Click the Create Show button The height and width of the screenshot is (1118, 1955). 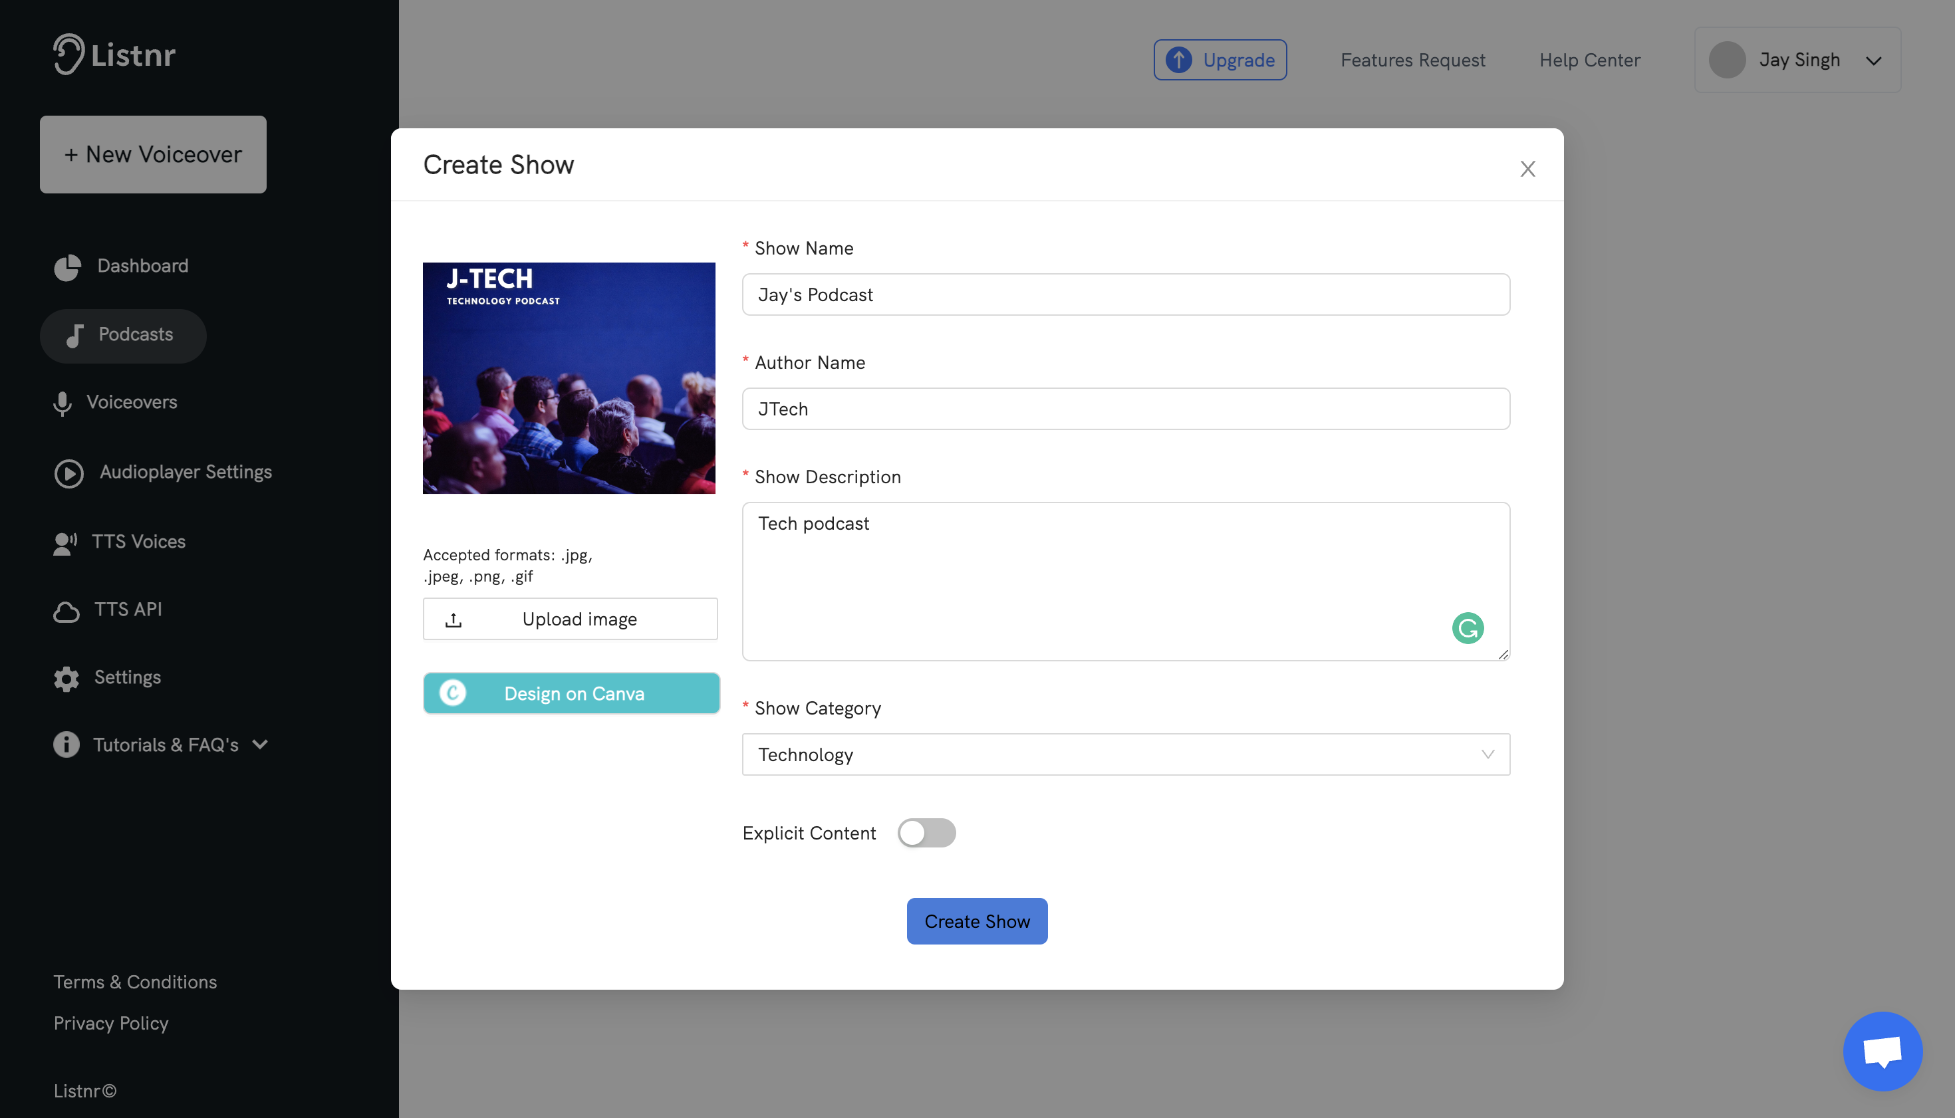pyautogui.click(x=977, y=921)
